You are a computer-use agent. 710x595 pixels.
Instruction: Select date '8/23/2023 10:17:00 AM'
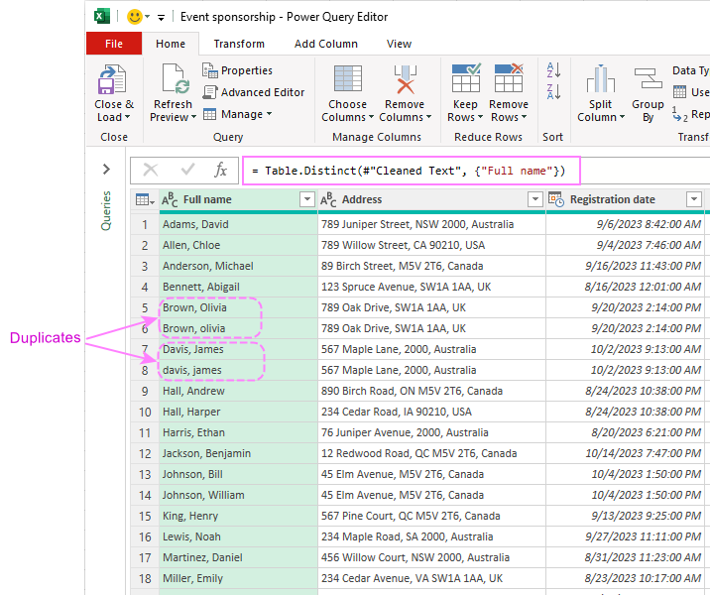625,578
